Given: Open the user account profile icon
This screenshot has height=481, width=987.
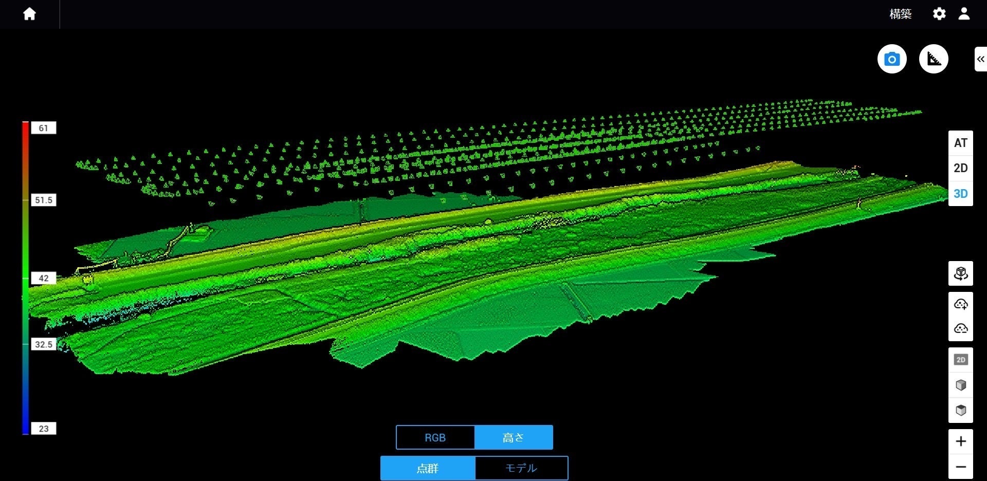Looking at the screenshot, I should [x=964, y=14].
